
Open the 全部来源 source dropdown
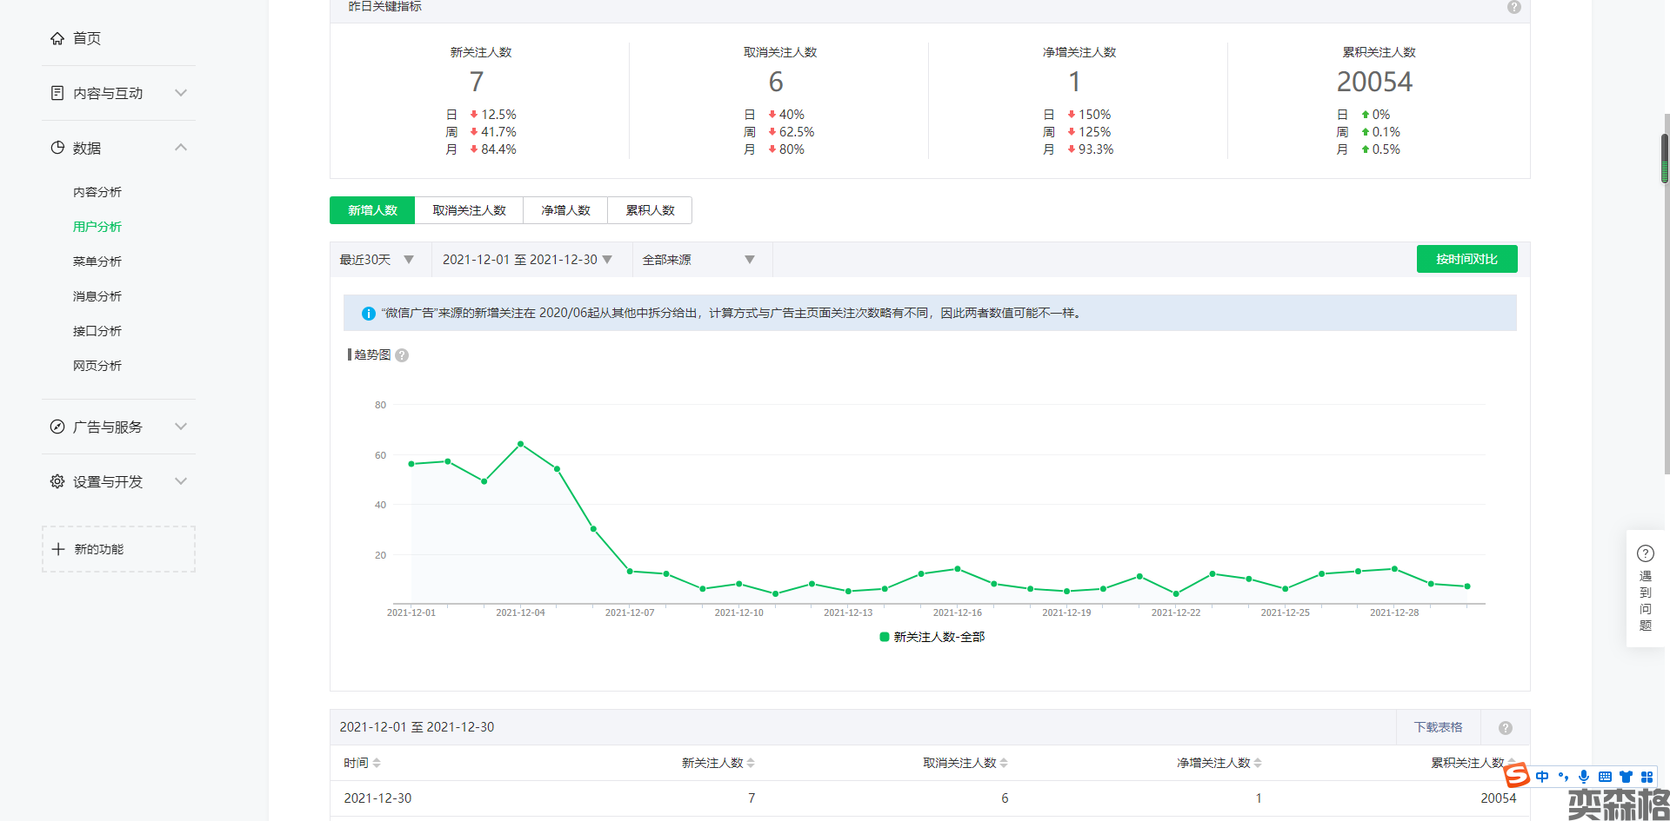click(x=698, y=260)
